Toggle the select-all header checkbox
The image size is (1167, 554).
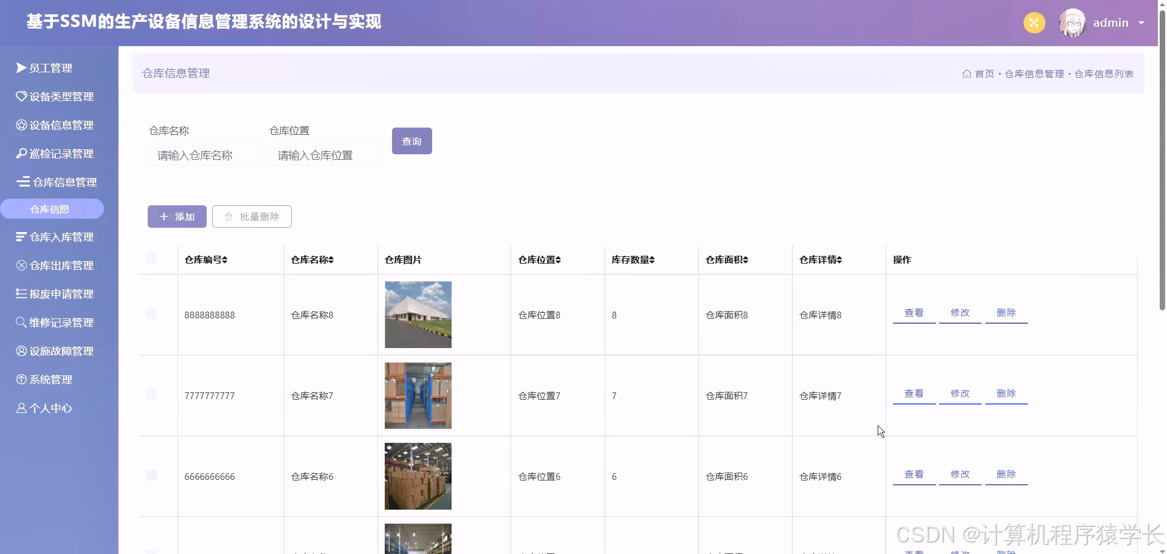(x=151, y=258)
